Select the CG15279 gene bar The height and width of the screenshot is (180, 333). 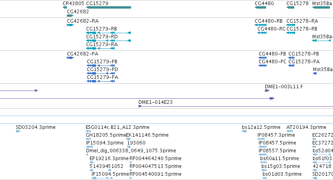pos(108,7)
